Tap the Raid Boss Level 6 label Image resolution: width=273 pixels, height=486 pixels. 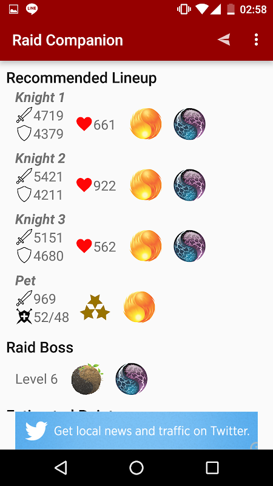[36, 378]
